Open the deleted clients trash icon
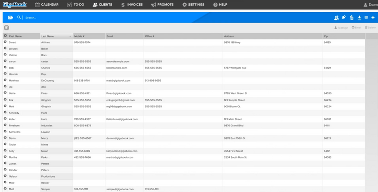Screen dimensions: 378x192 pos(352,17)
